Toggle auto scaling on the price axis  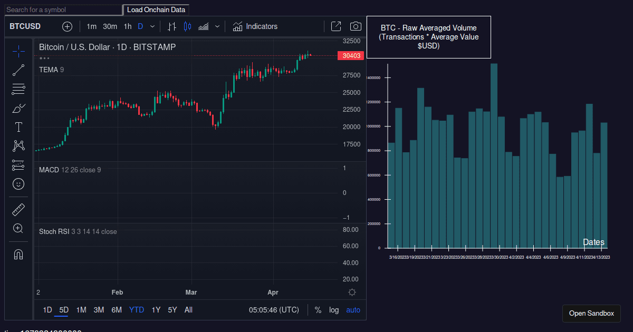pyautogui.click(x=353, y=310)
